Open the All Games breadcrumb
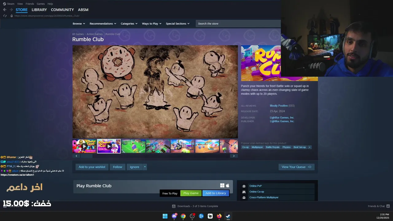The image size is (393, 221). 78,34
